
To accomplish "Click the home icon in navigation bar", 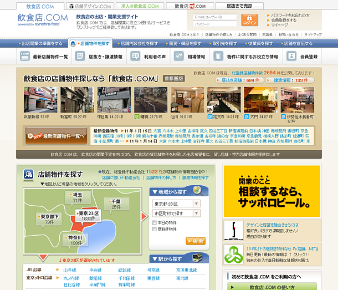I will (73, 43).
